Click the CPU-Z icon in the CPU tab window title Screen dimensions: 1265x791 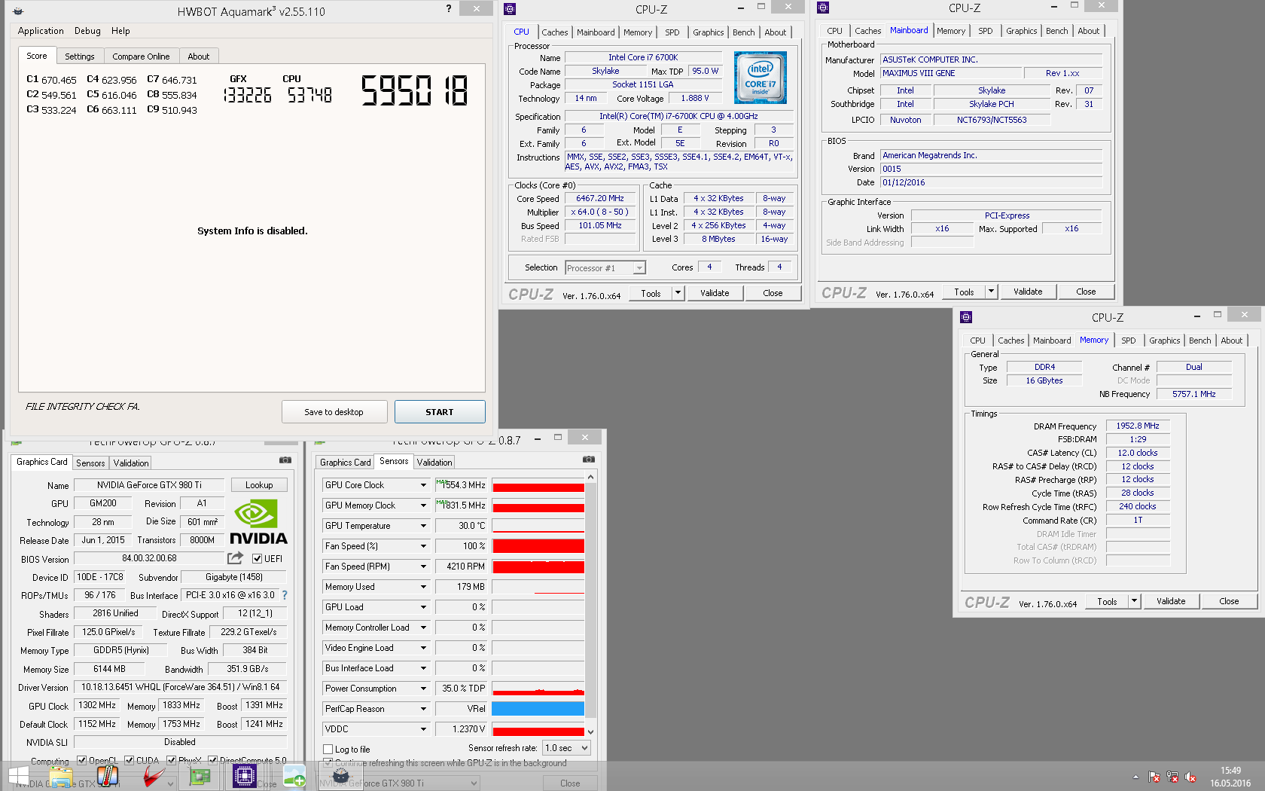[x=510, y=9]
